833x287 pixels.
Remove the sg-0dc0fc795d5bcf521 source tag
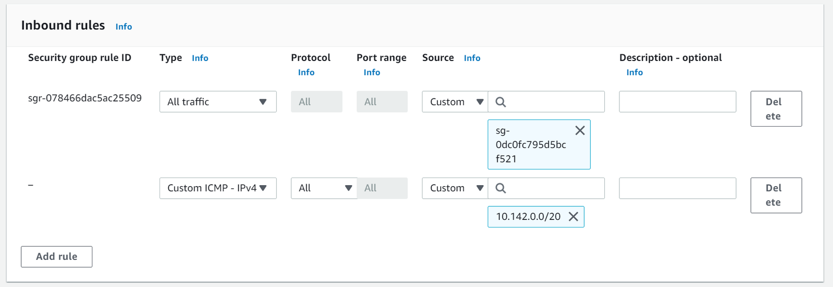(x=580, y=131)
